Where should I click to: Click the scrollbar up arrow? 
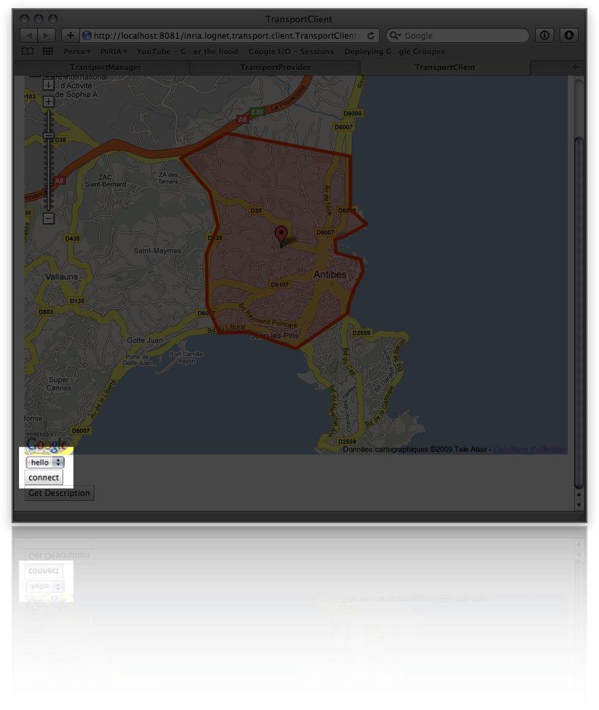coord(579,495)
